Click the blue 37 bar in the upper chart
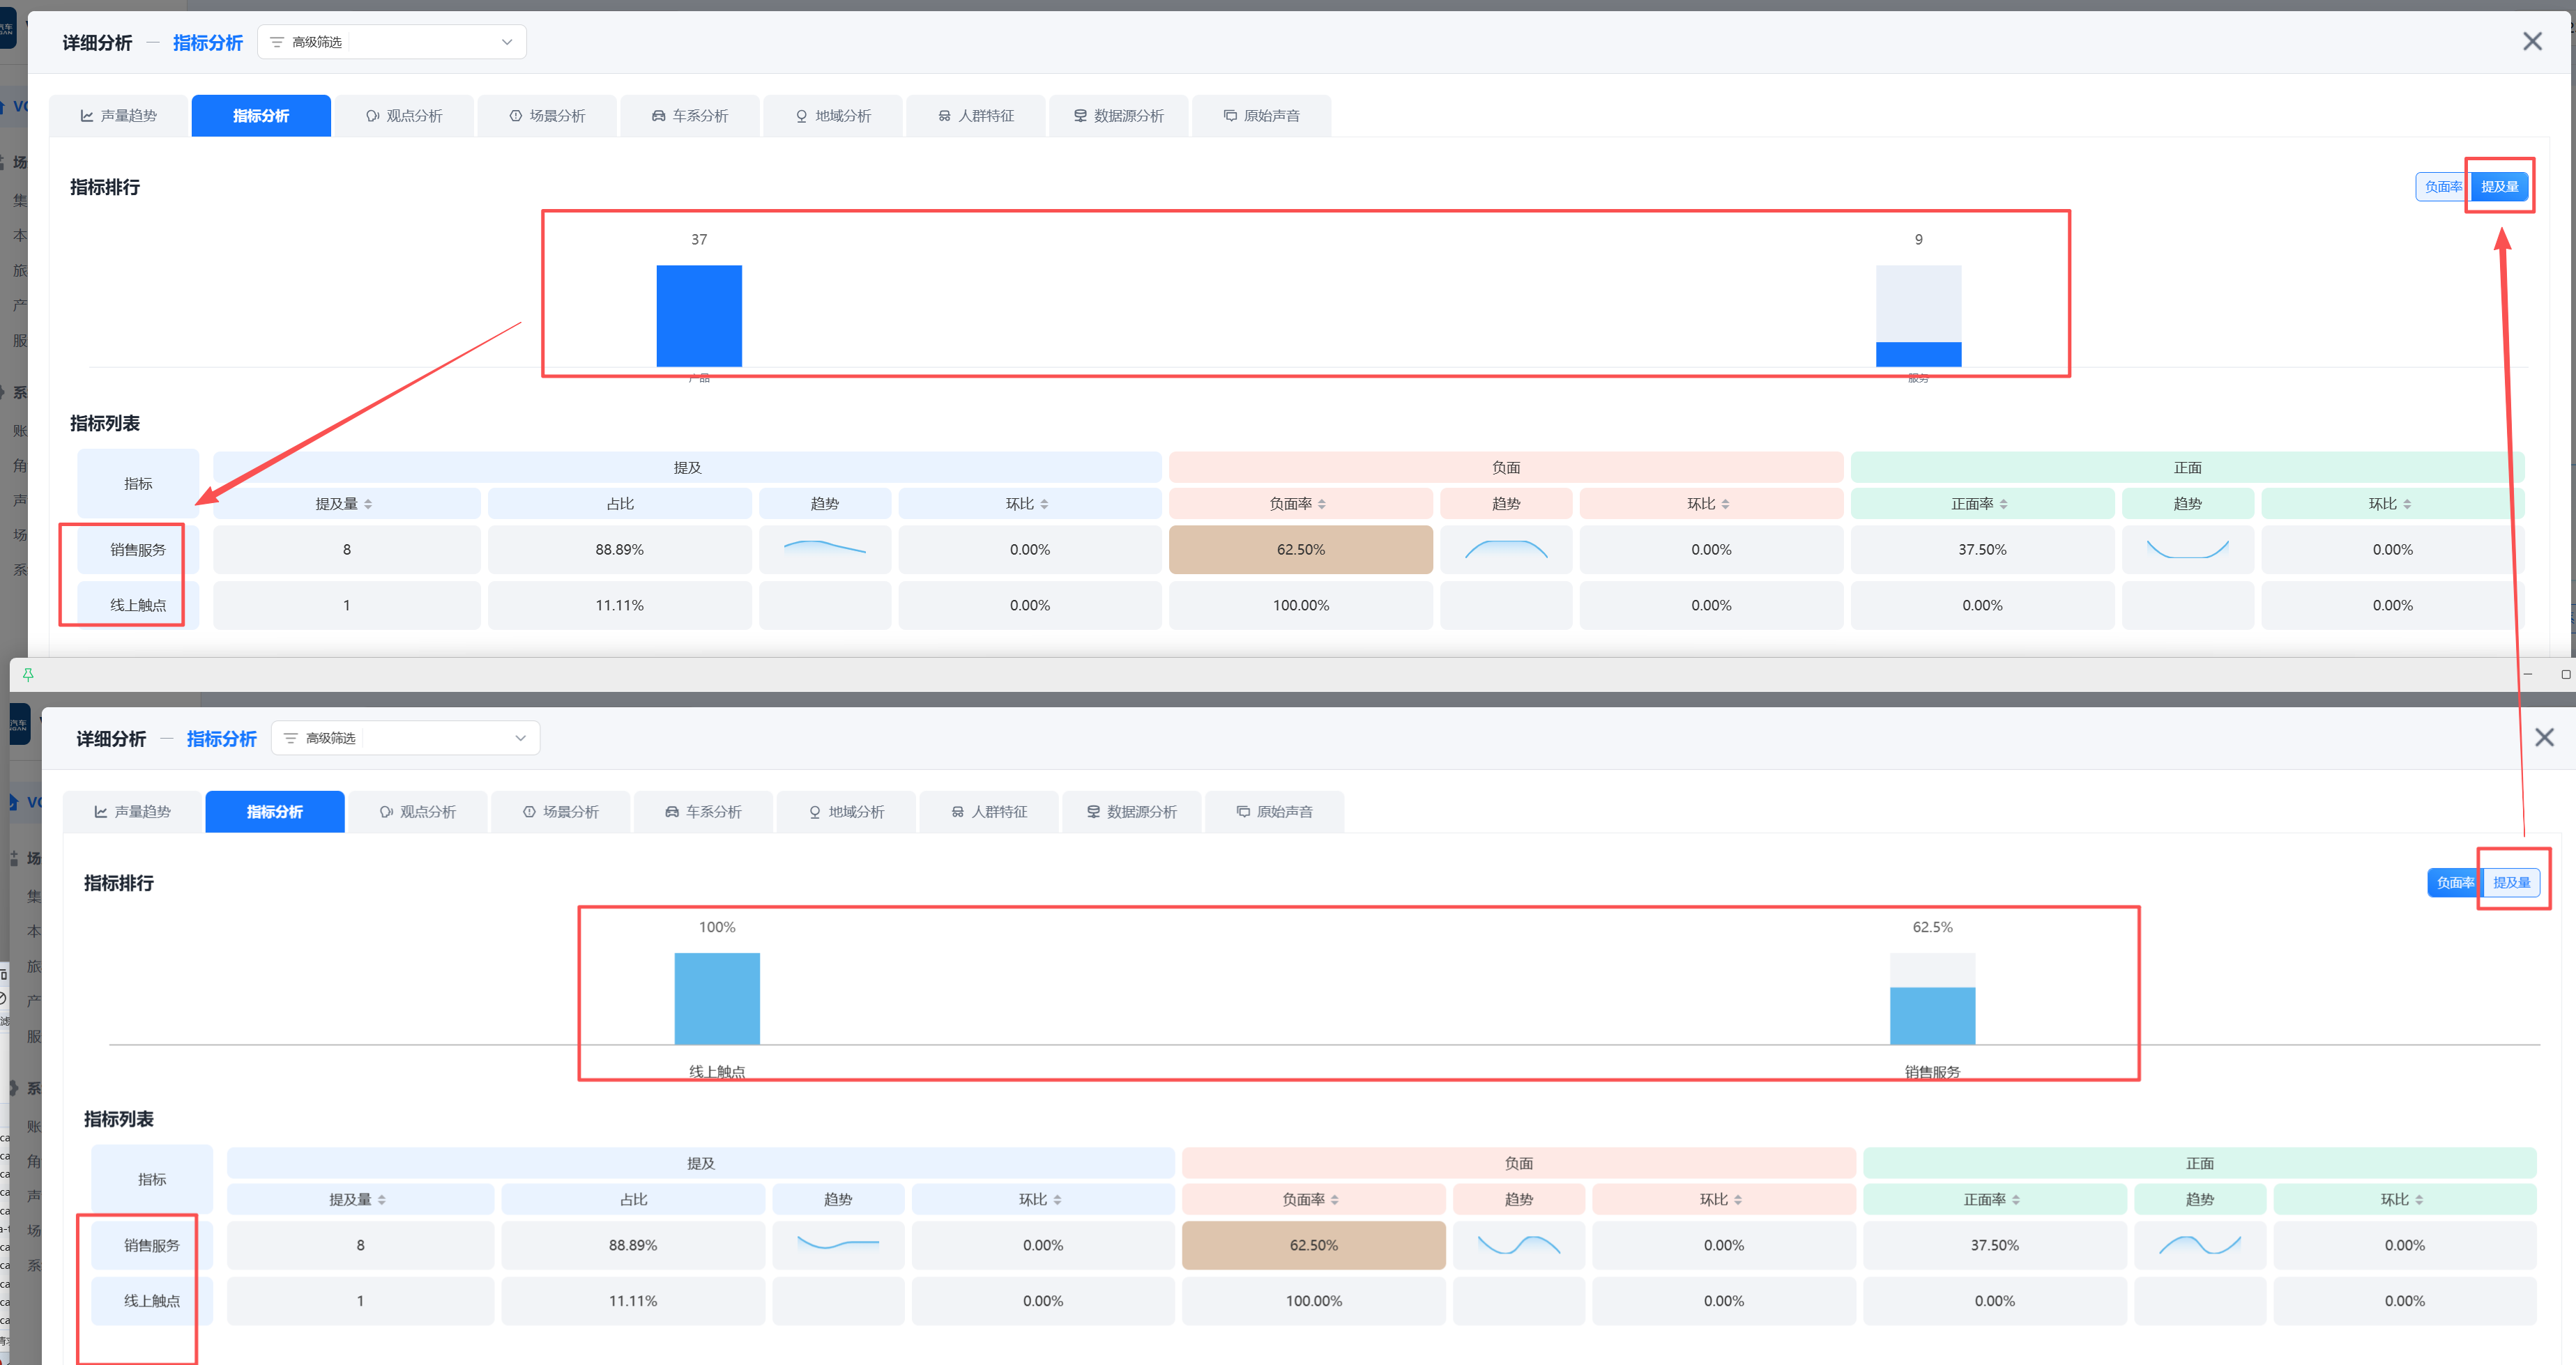The width and height of the screenshot is (2576, 1365). point(699,316)
